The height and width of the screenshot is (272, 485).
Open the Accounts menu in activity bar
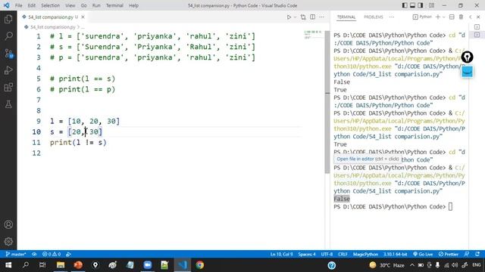8,224
